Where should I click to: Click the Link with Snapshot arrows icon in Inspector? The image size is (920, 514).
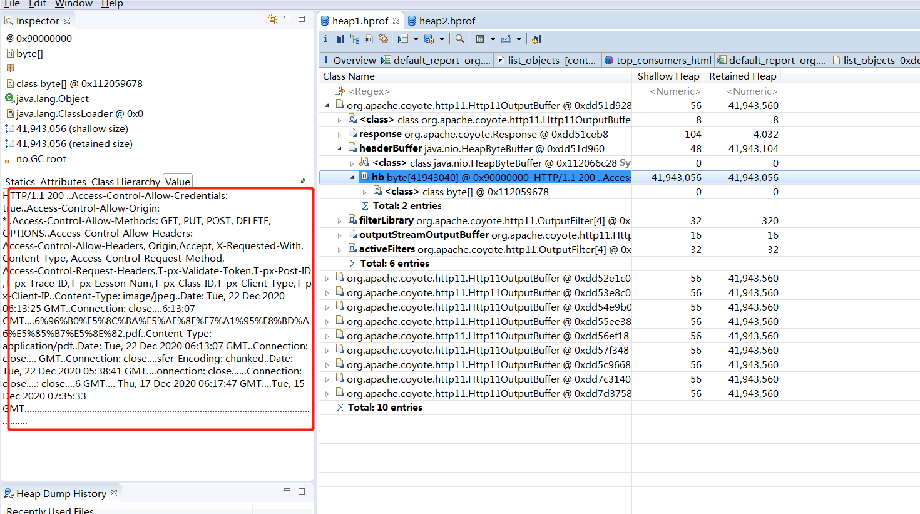pos(272,19)
